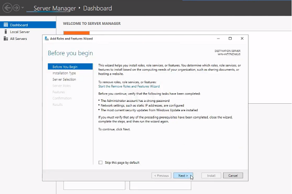Go to the Server Selection wizard step
Viewport: 292px width, 194px height.
pos(64,79)
